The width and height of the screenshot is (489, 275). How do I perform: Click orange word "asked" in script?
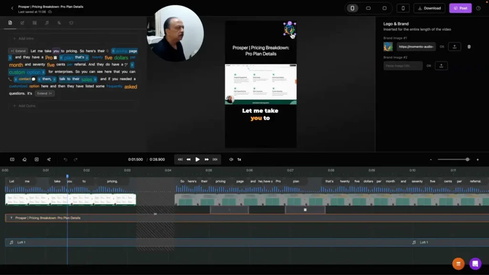tap(131, 87)
